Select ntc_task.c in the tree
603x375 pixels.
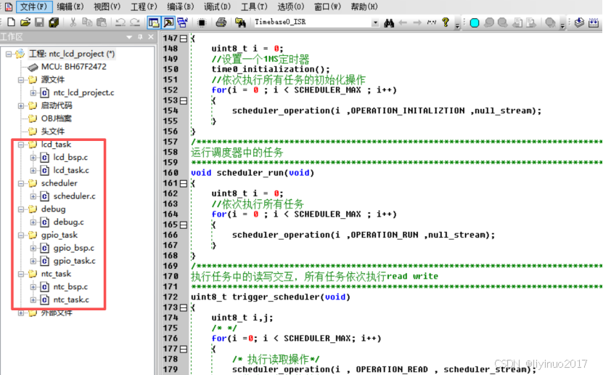pyautogui.click(x=71, y=299)
